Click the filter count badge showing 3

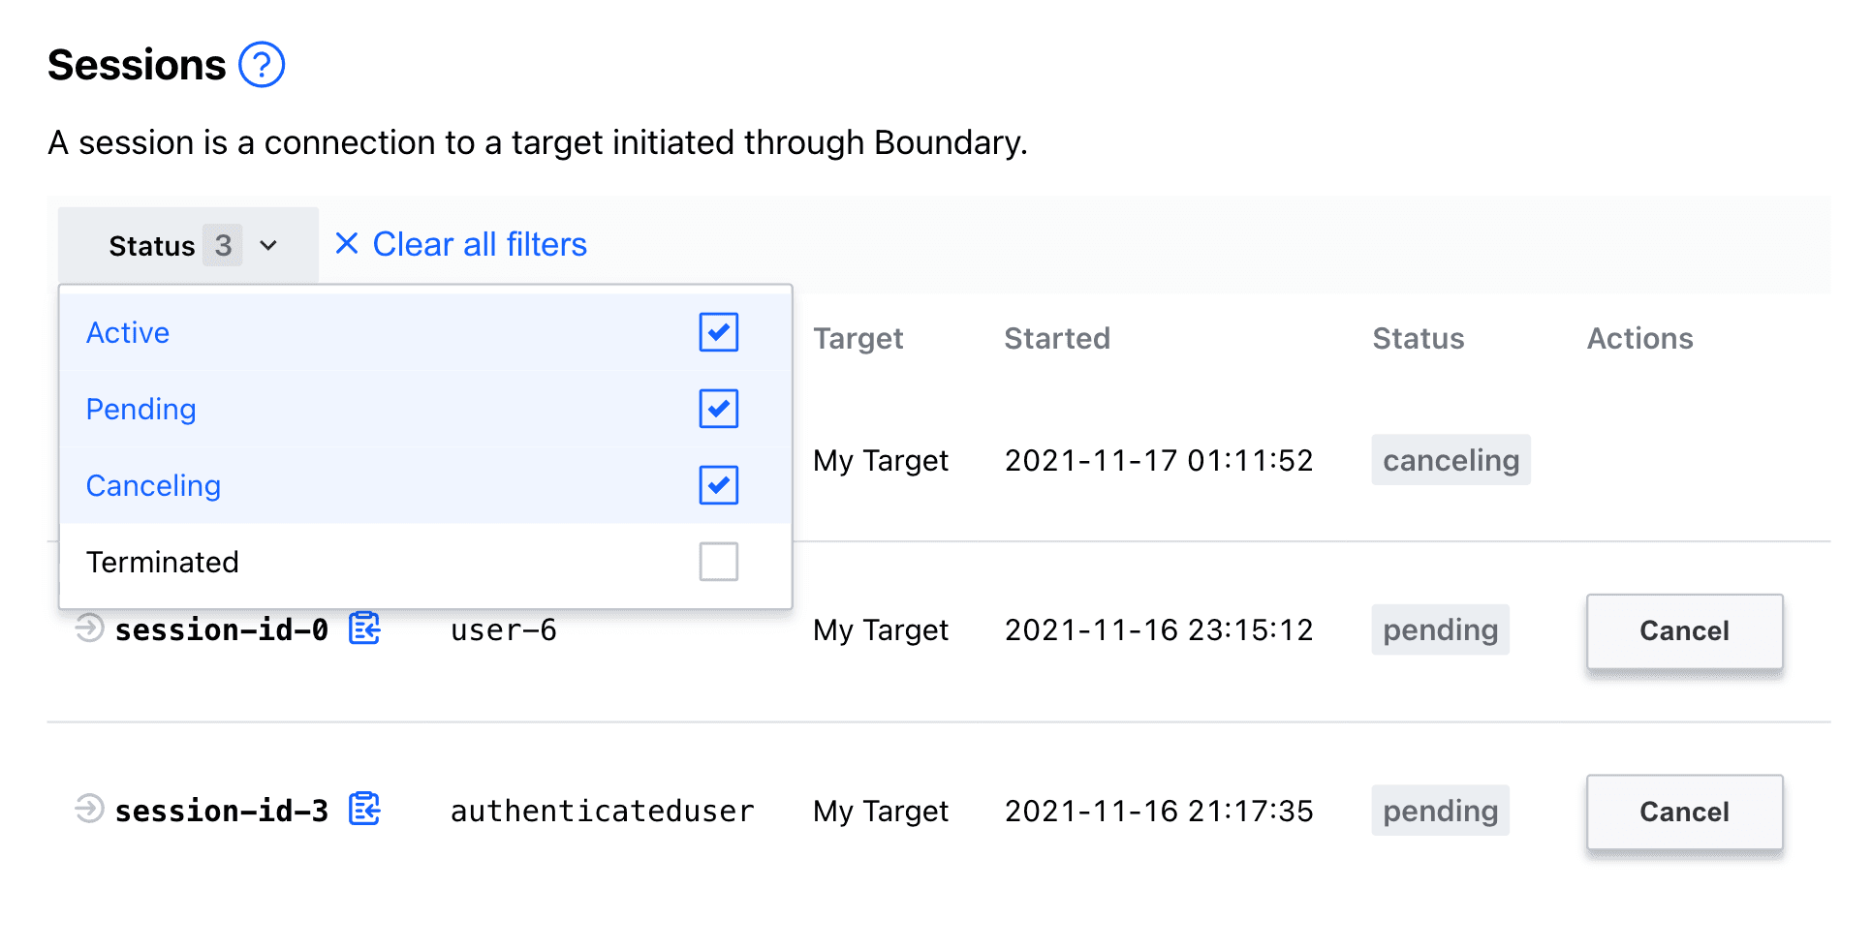224,244
